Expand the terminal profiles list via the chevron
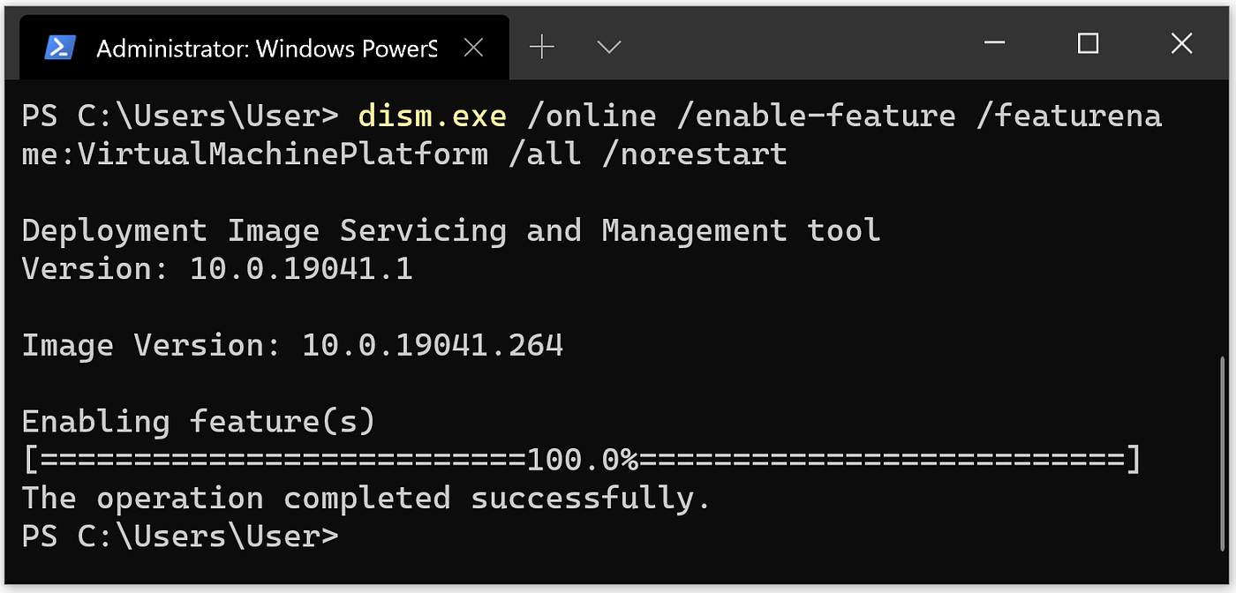 [x=607, y=49]
